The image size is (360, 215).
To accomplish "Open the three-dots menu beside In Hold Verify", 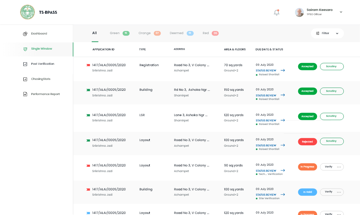I will pos(339,192).
